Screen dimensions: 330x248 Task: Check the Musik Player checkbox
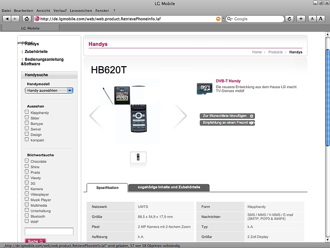click(x=27, y=199)
